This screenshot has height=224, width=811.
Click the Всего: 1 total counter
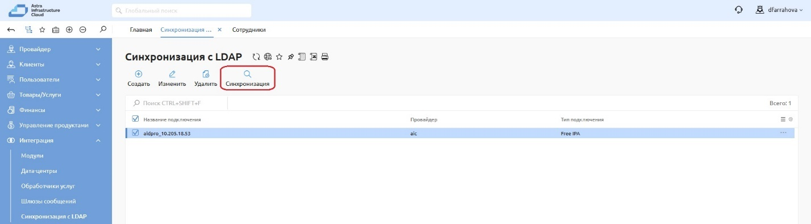click(x=780, y=103)
